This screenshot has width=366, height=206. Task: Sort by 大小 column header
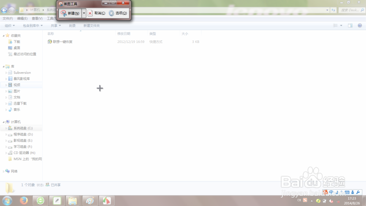(185, 34)
